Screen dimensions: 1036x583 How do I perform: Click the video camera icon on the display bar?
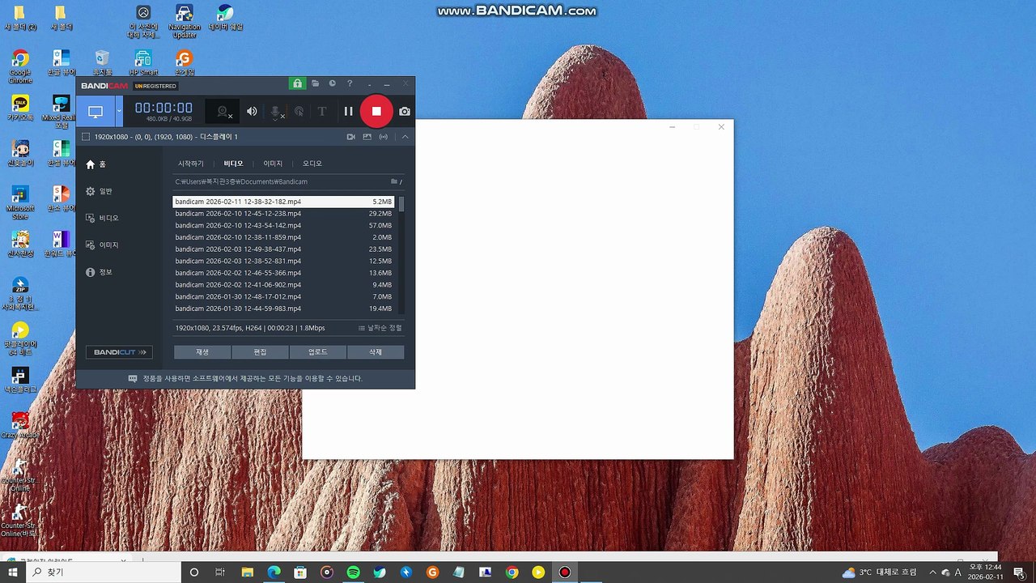click(x=350, y=137)
